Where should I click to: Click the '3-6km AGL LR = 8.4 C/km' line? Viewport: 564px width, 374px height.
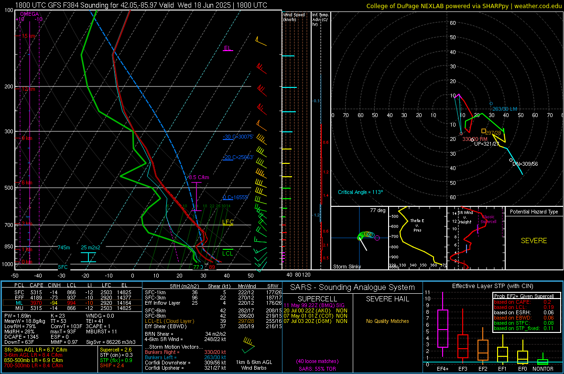pos(33,355)
